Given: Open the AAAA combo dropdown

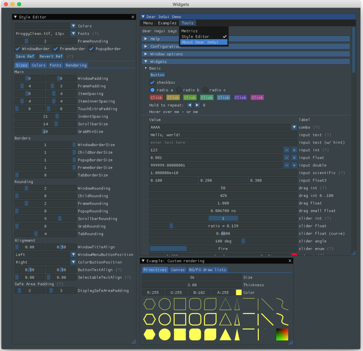Looking at the screenshot, I should click(x=294, y=127).
